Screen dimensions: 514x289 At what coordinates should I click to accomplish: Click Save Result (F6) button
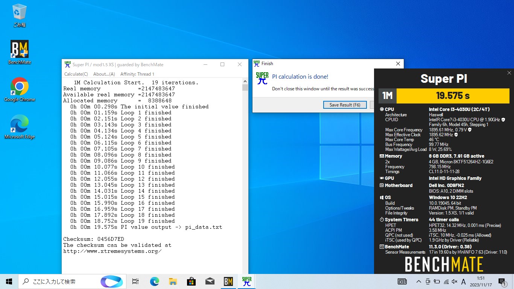coord(345,105)
